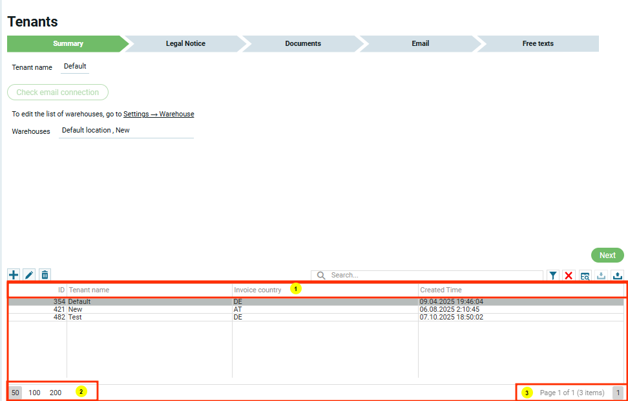
Task: Click the import (download tray) icon
Action: [x=601, y=276]
